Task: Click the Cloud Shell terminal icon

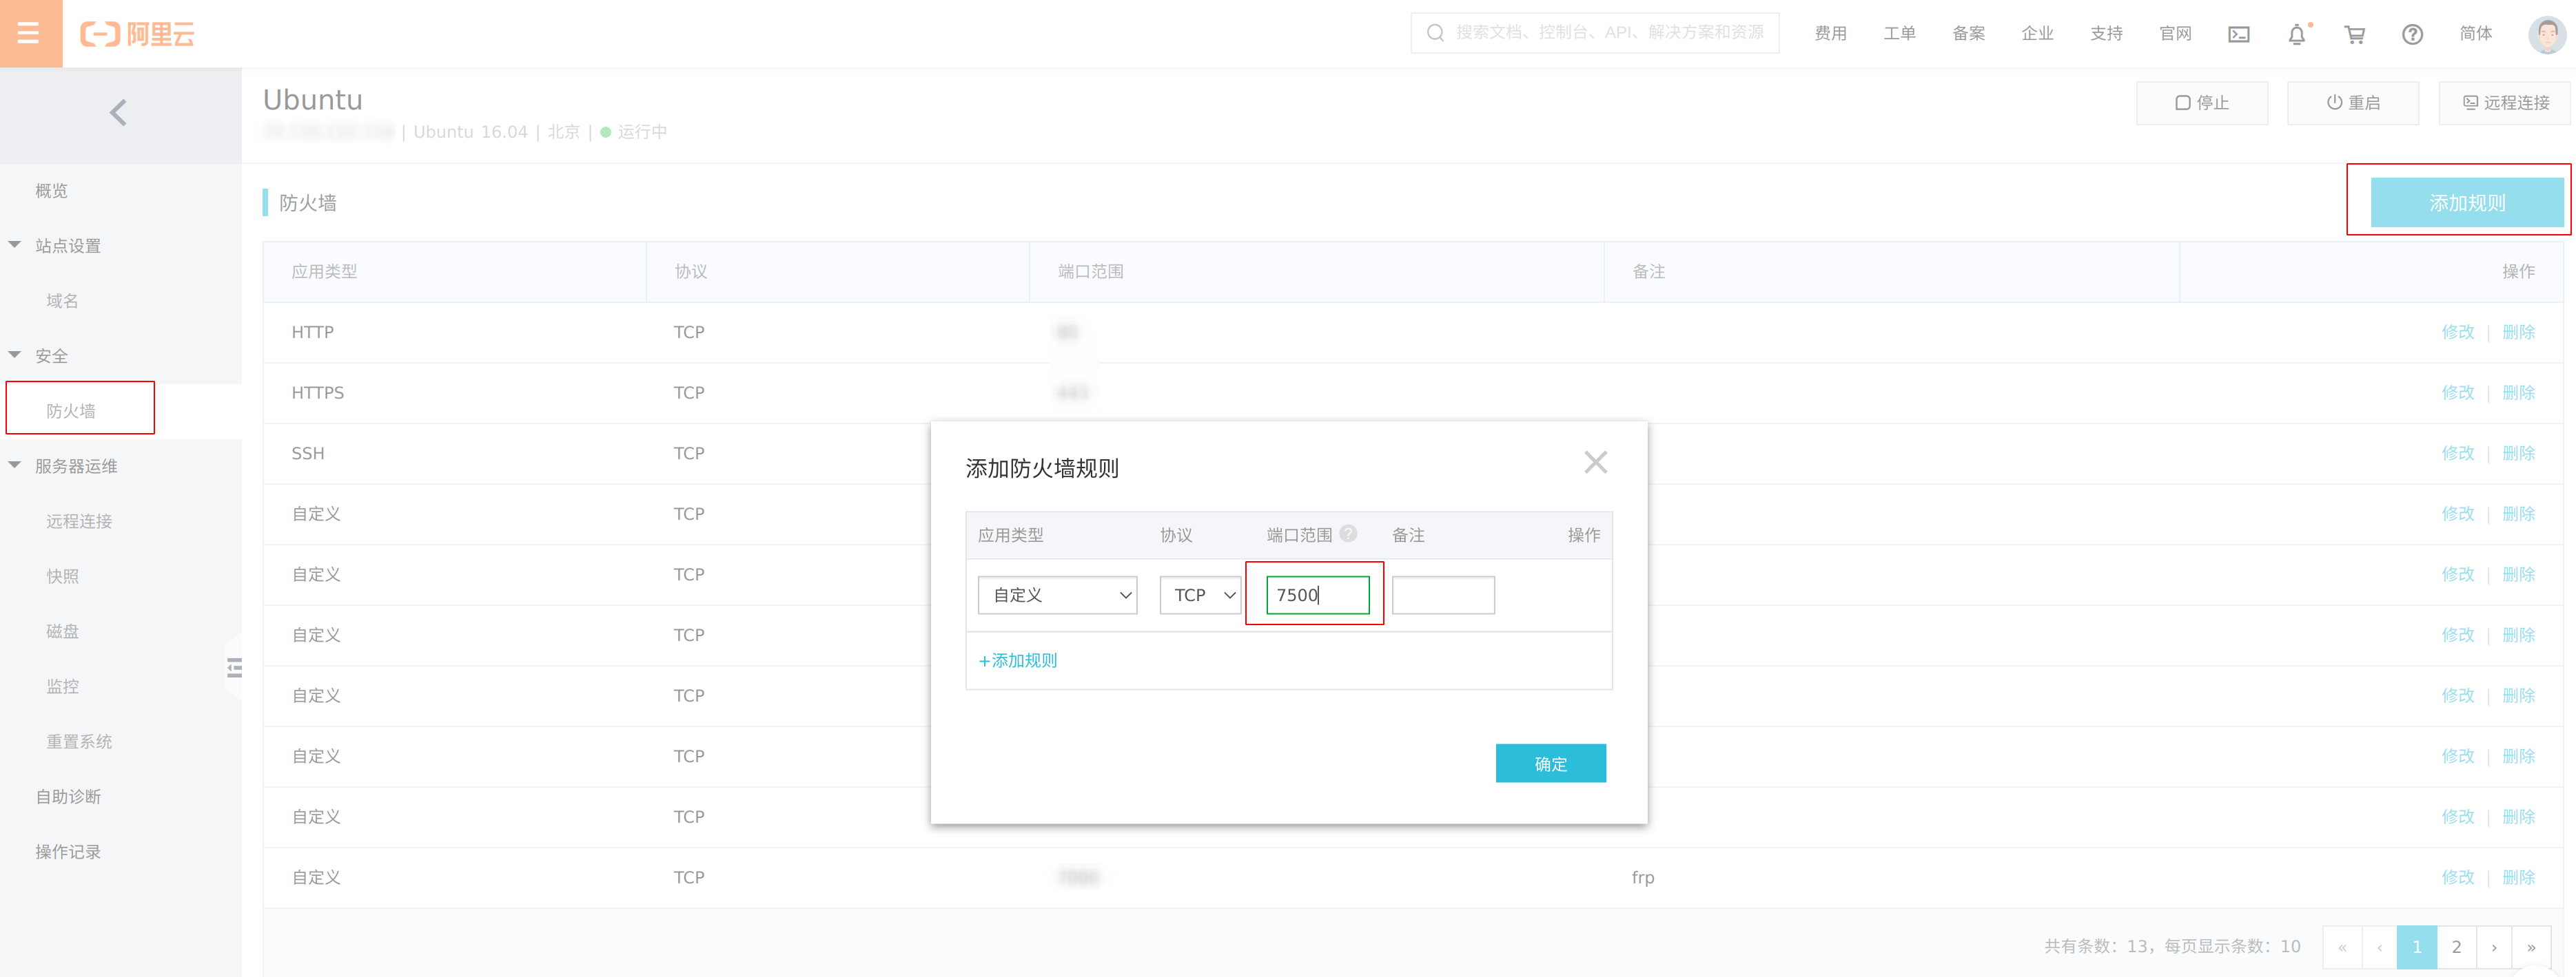Action: (x=2238, y=34)
